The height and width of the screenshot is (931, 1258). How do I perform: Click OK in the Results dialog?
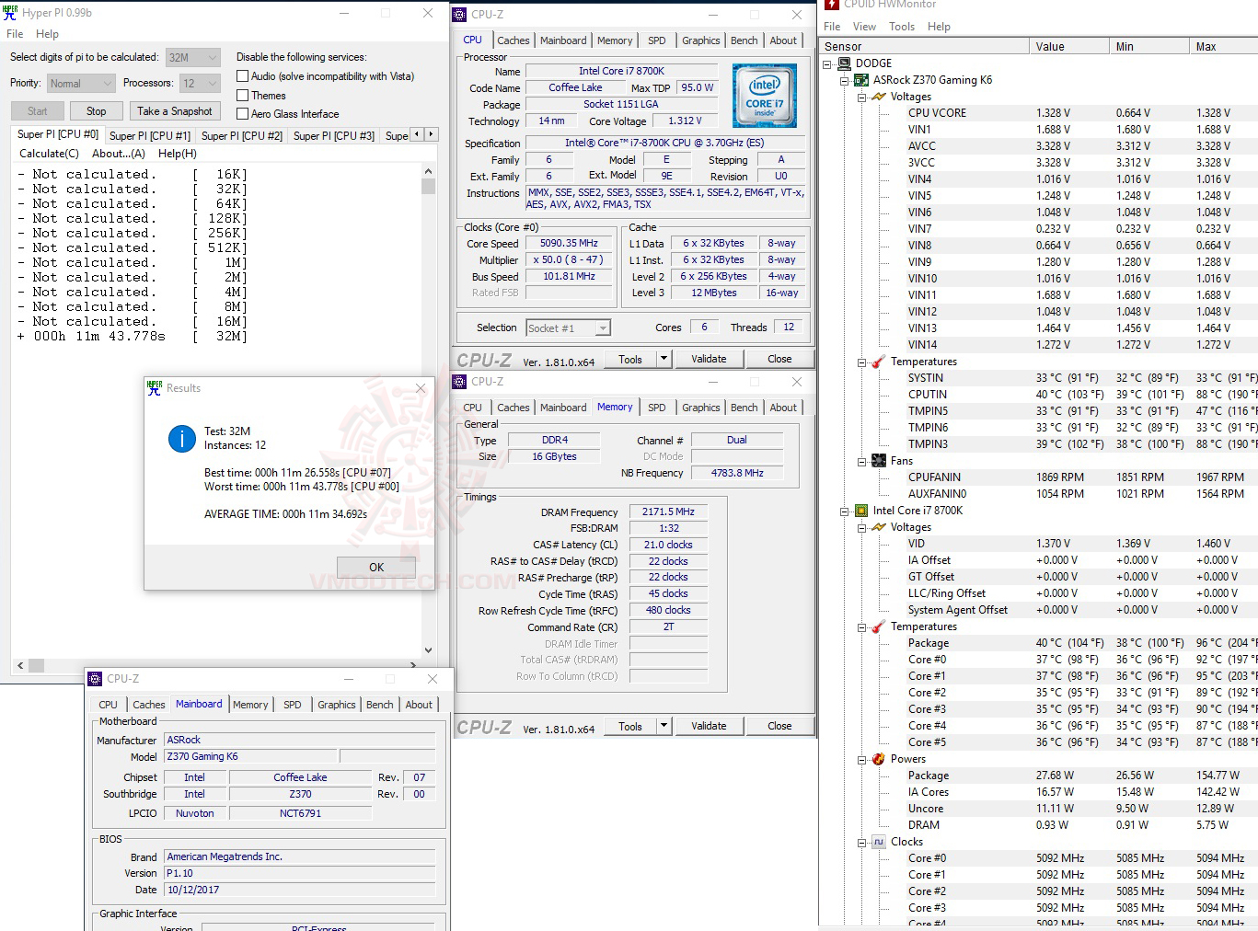click(376, 568)
